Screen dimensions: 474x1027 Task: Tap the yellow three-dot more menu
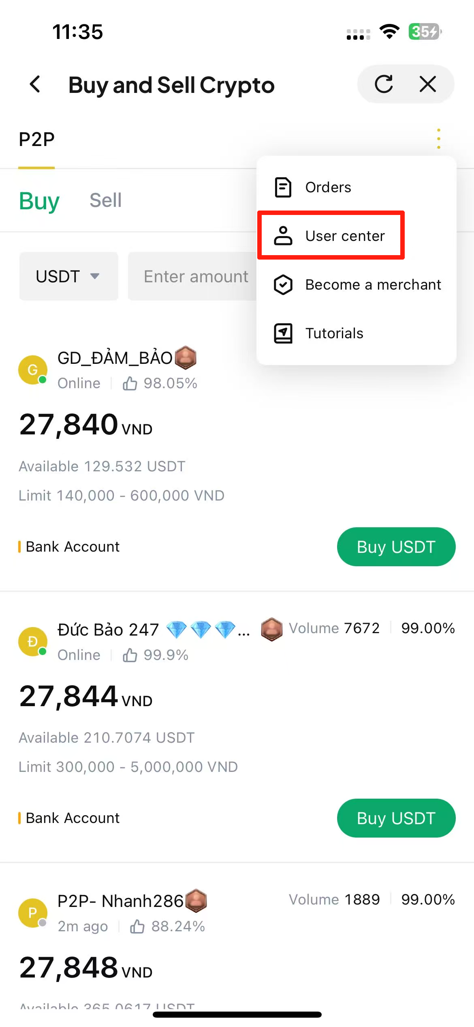(x=438, y=139)
